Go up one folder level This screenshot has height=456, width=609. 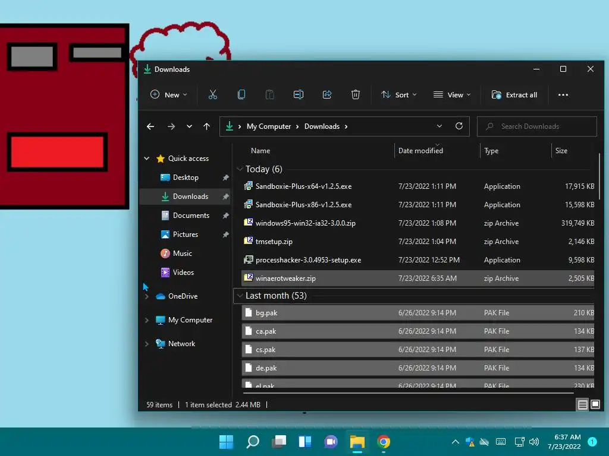206,126
